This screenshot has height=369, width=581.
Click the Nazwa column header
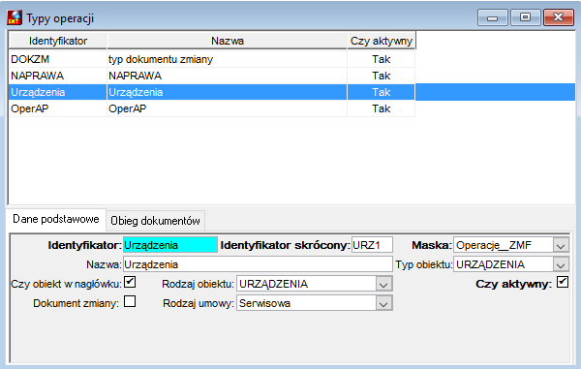(228, 41)
